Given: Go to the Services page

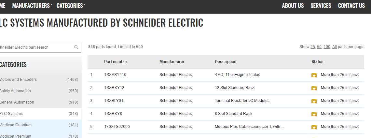Looking at the screenshot, I should (321, 6).
